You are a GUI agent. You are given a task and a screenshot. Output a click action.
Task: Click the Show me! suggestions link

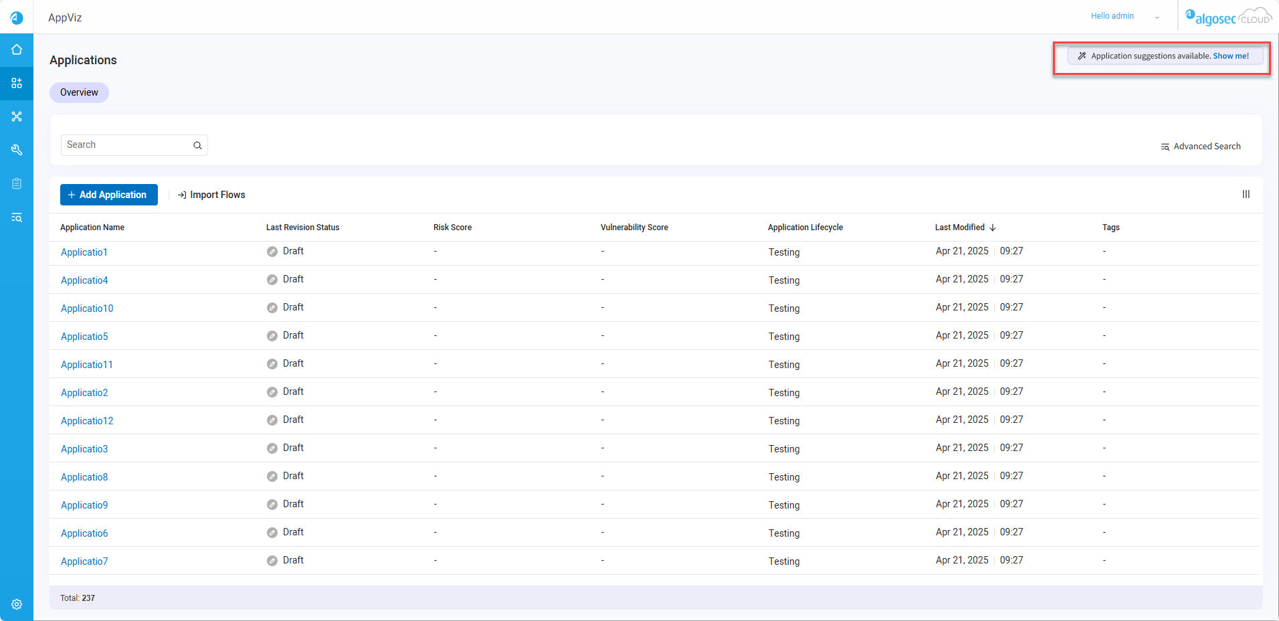(1231, 56)
